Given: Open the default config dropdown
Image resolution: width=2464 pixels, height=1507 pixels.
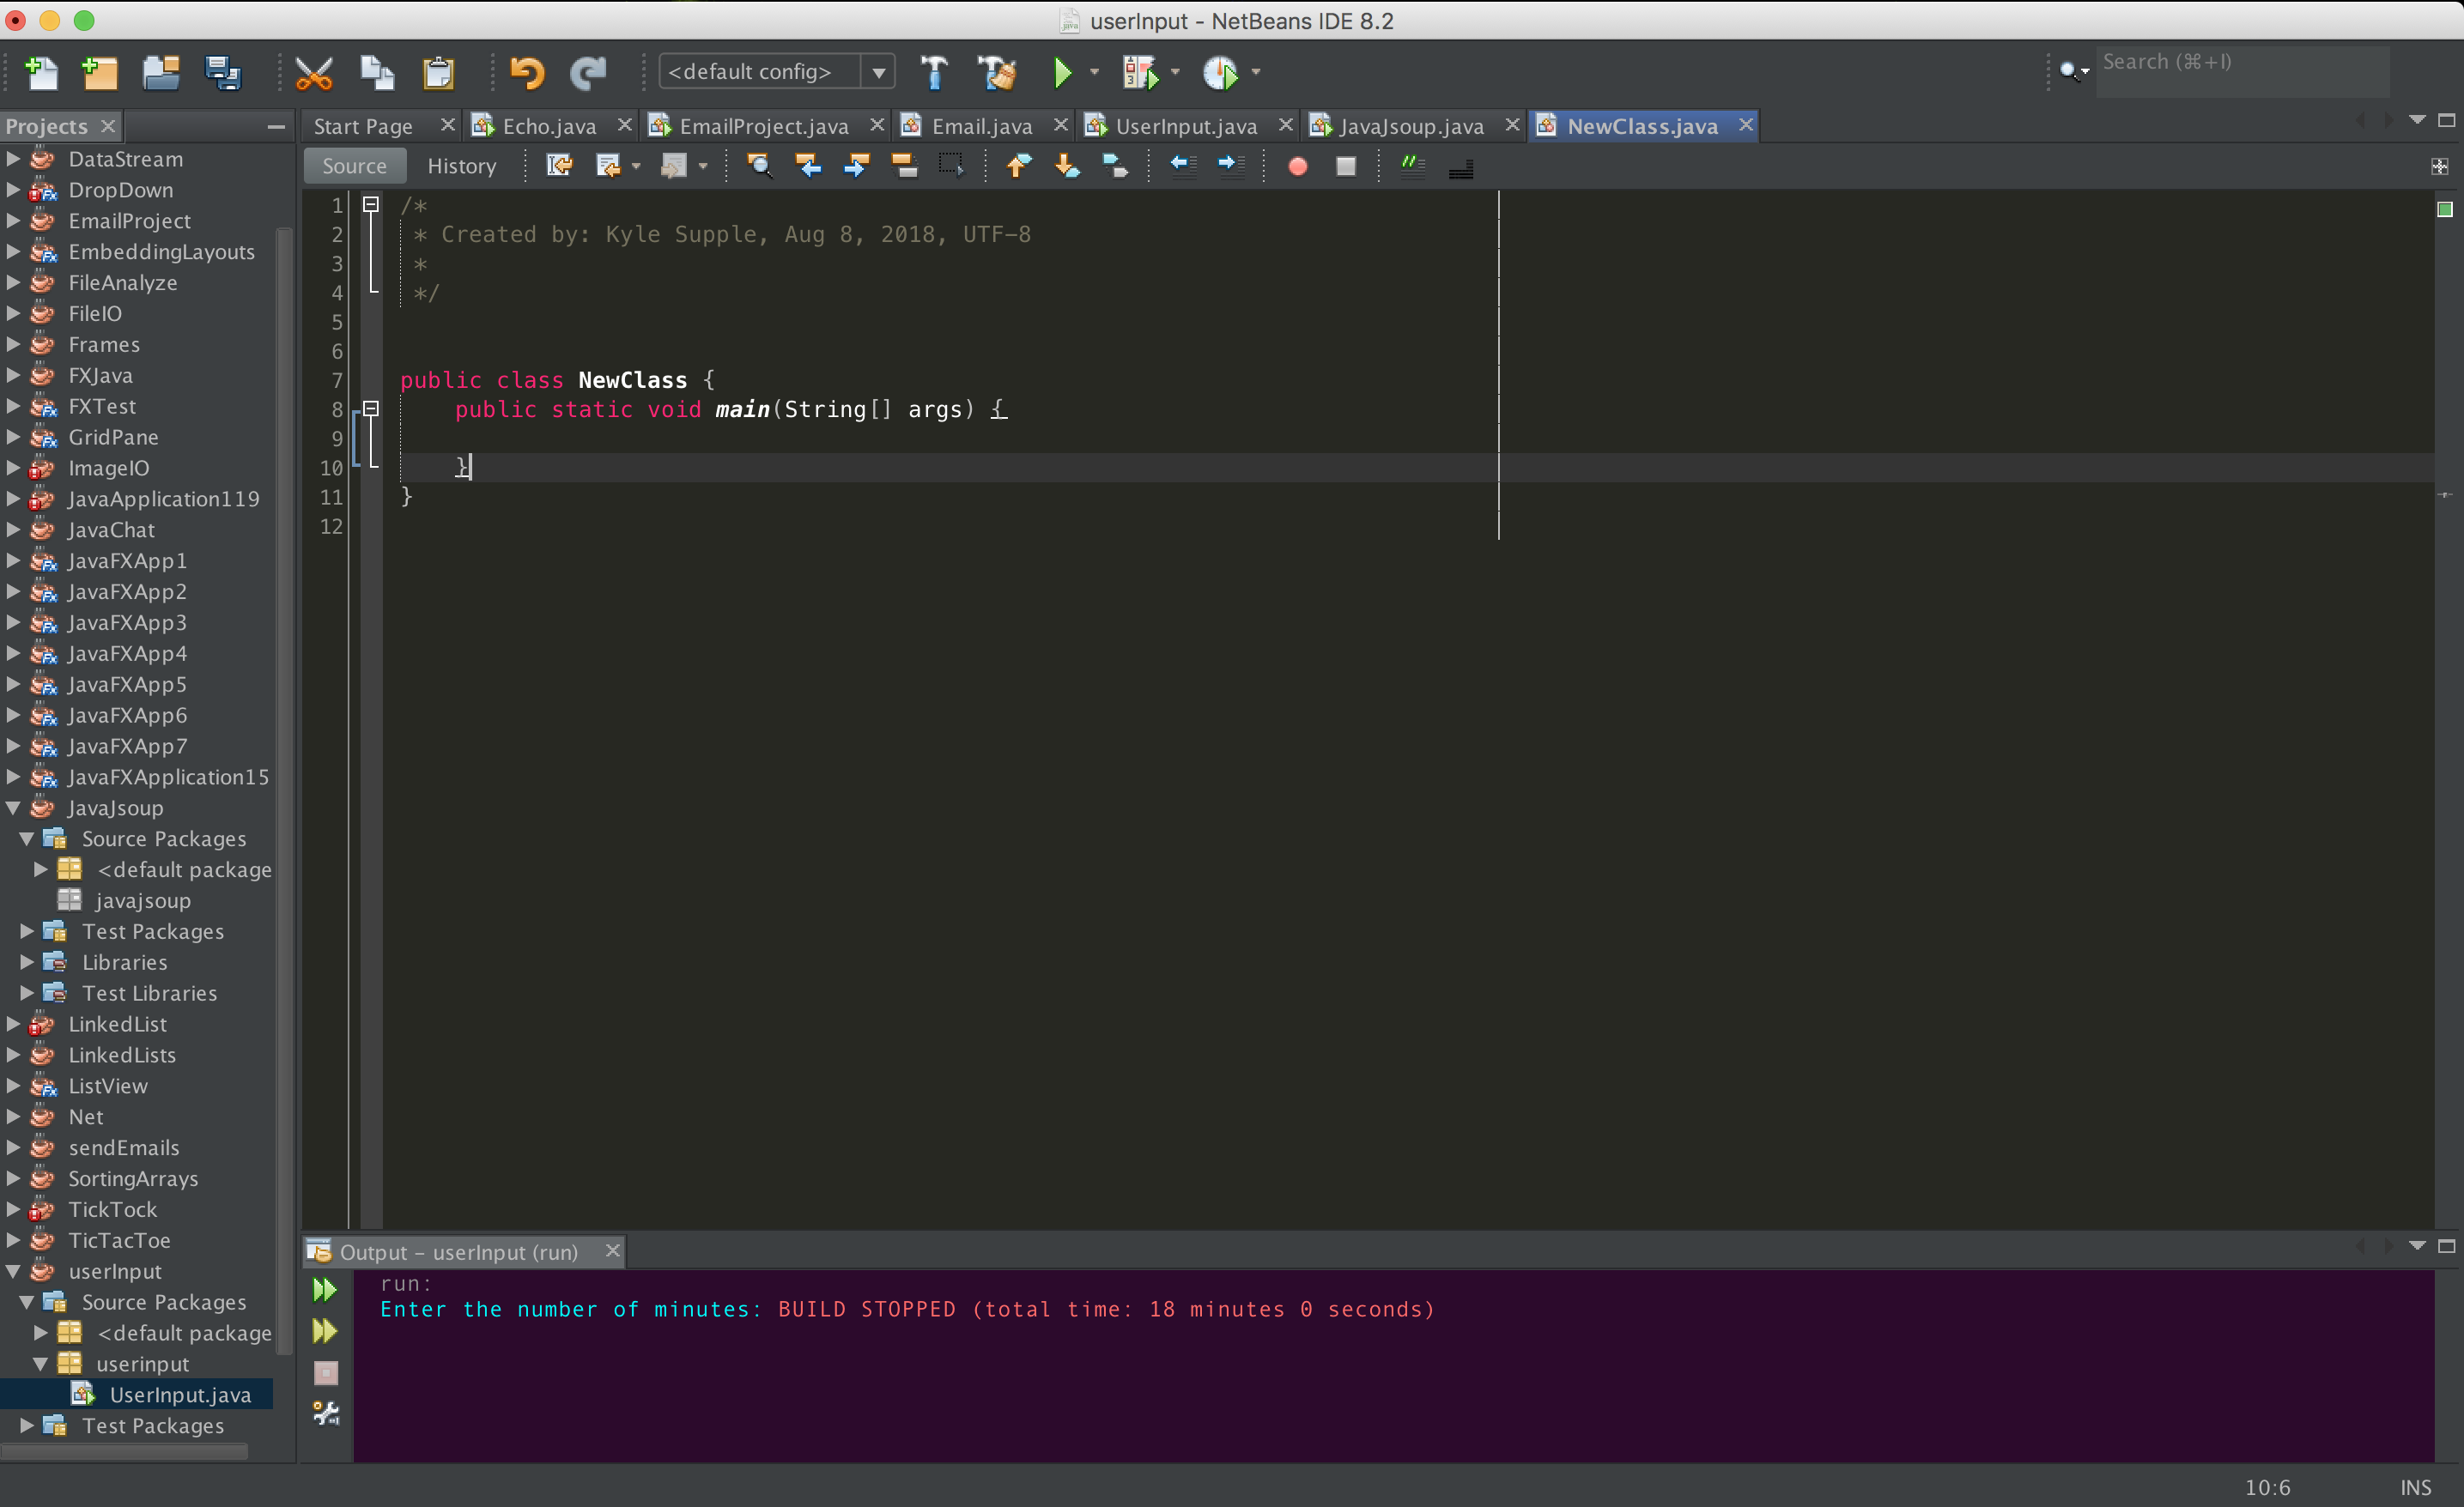Looking at the screenshot, I should tap(879, 71).
